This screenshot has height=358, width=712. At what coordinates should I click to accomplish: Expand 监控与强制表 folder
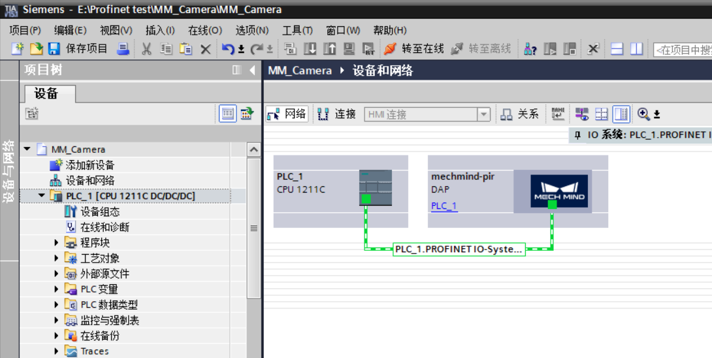[x=56, y=320]
